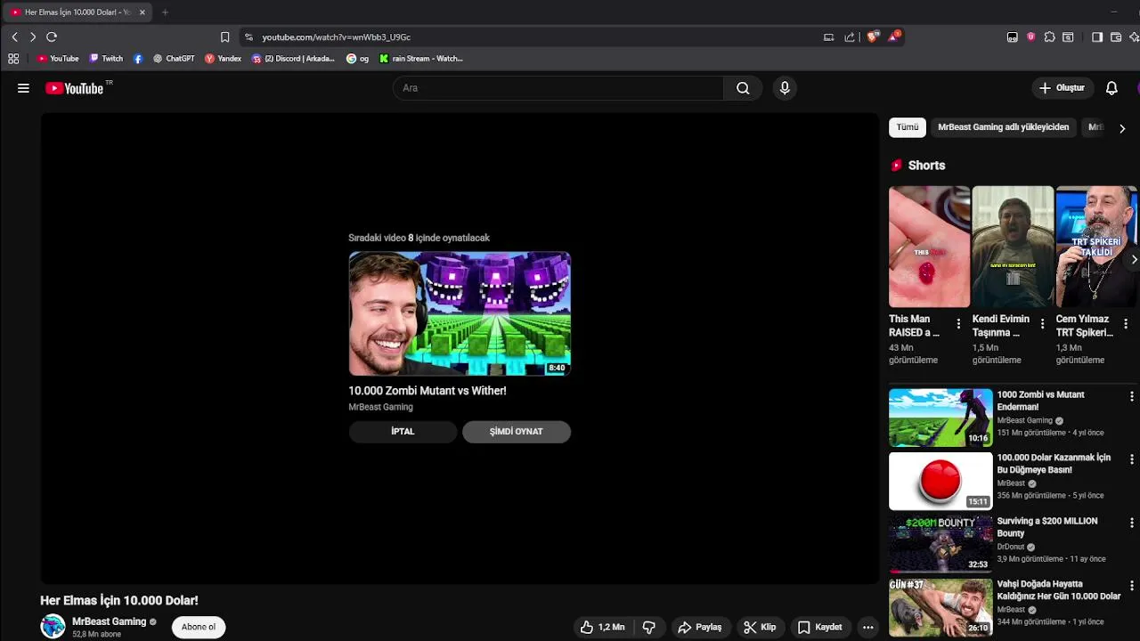Screen dimensions: 1140x641
Task: Open the red button '100.000 Dolar' thumbnail
Action: point(940,481)
